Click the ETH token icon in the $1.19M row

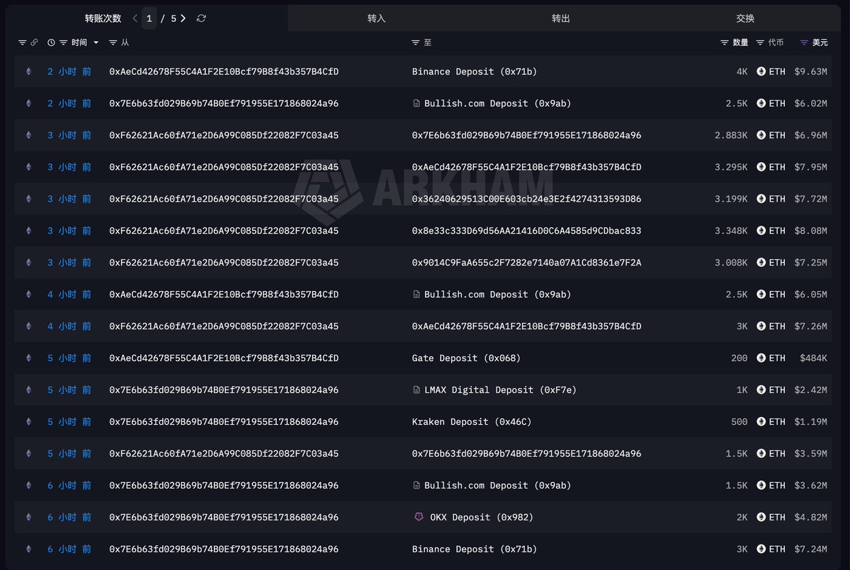pos(761,422)
